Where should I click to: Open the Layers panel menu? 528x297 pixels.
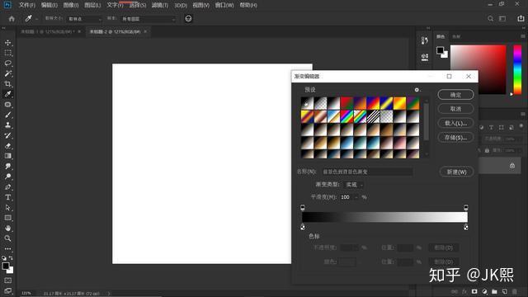[523, 114]
